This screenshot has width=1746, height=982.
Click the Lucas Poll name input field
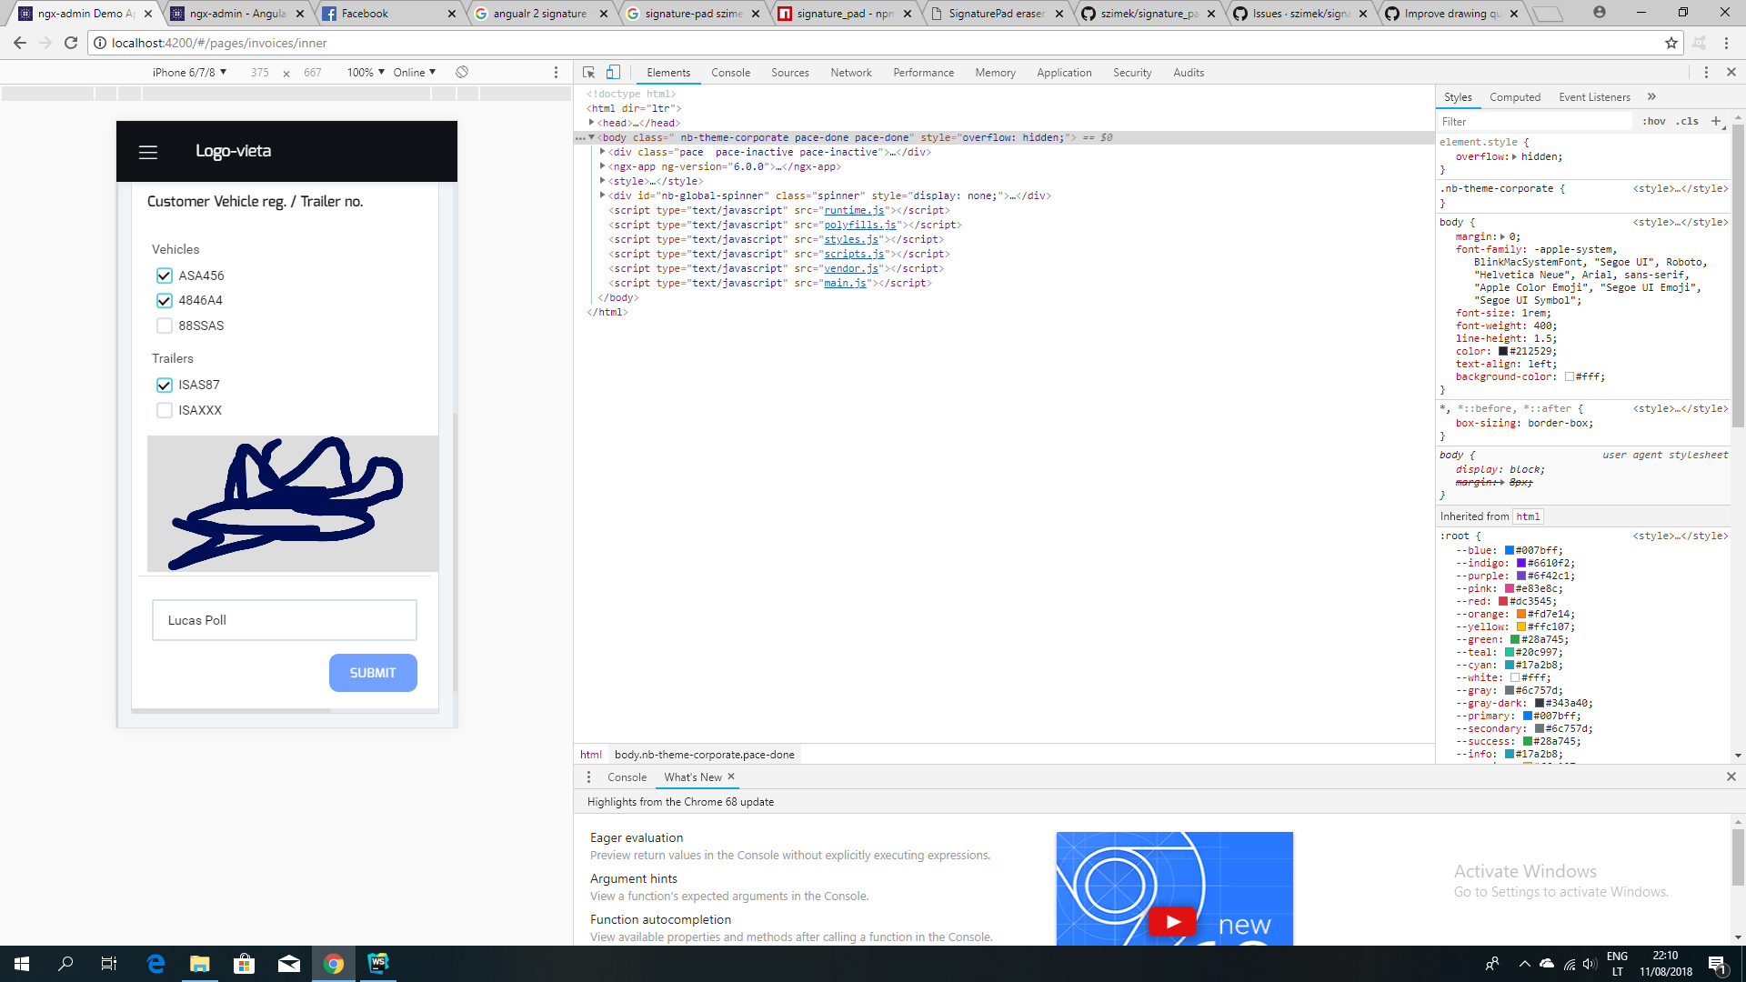tap(284, 619)
